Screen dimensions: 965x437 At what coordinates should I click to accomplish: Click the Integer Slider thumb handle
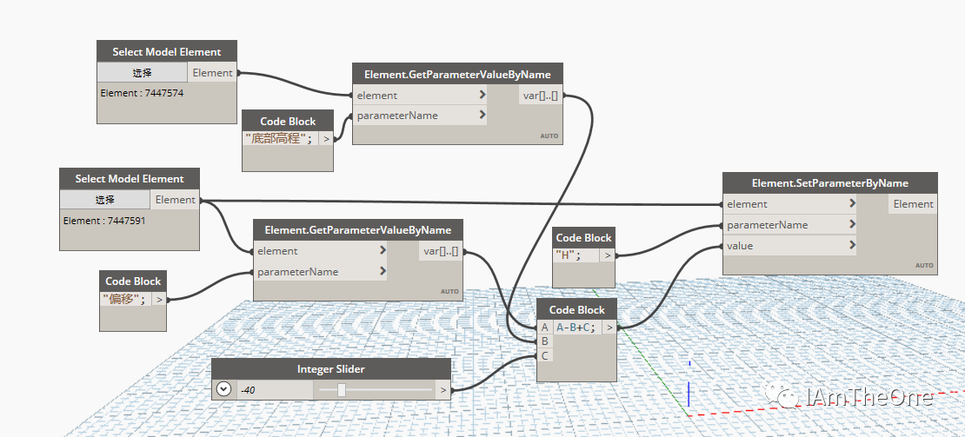click(341, 390)
